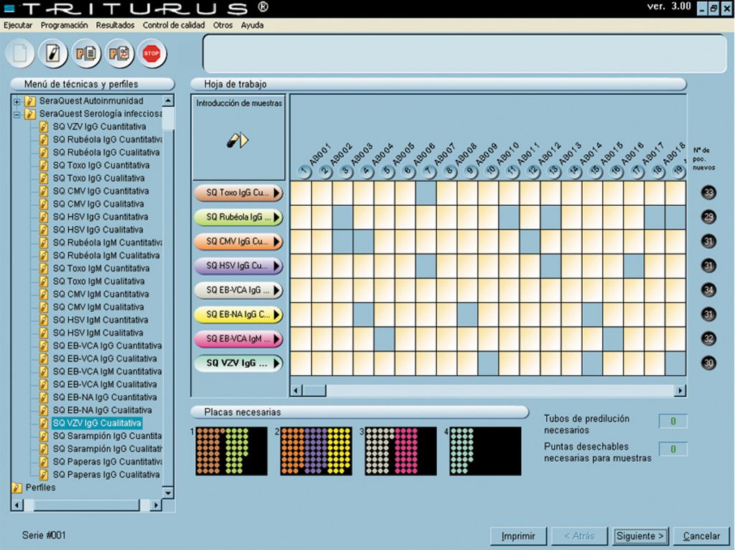Click the Cancelar button
The height and width of the screenshot is (550, 735).
(701, 536)
